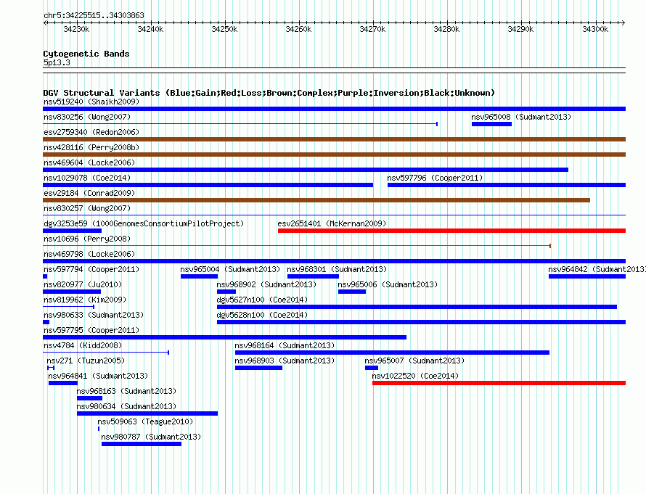Select nsv469604 (Locke2006) variant label
This screenshot has height=494, width=646.
coord(89,162)
